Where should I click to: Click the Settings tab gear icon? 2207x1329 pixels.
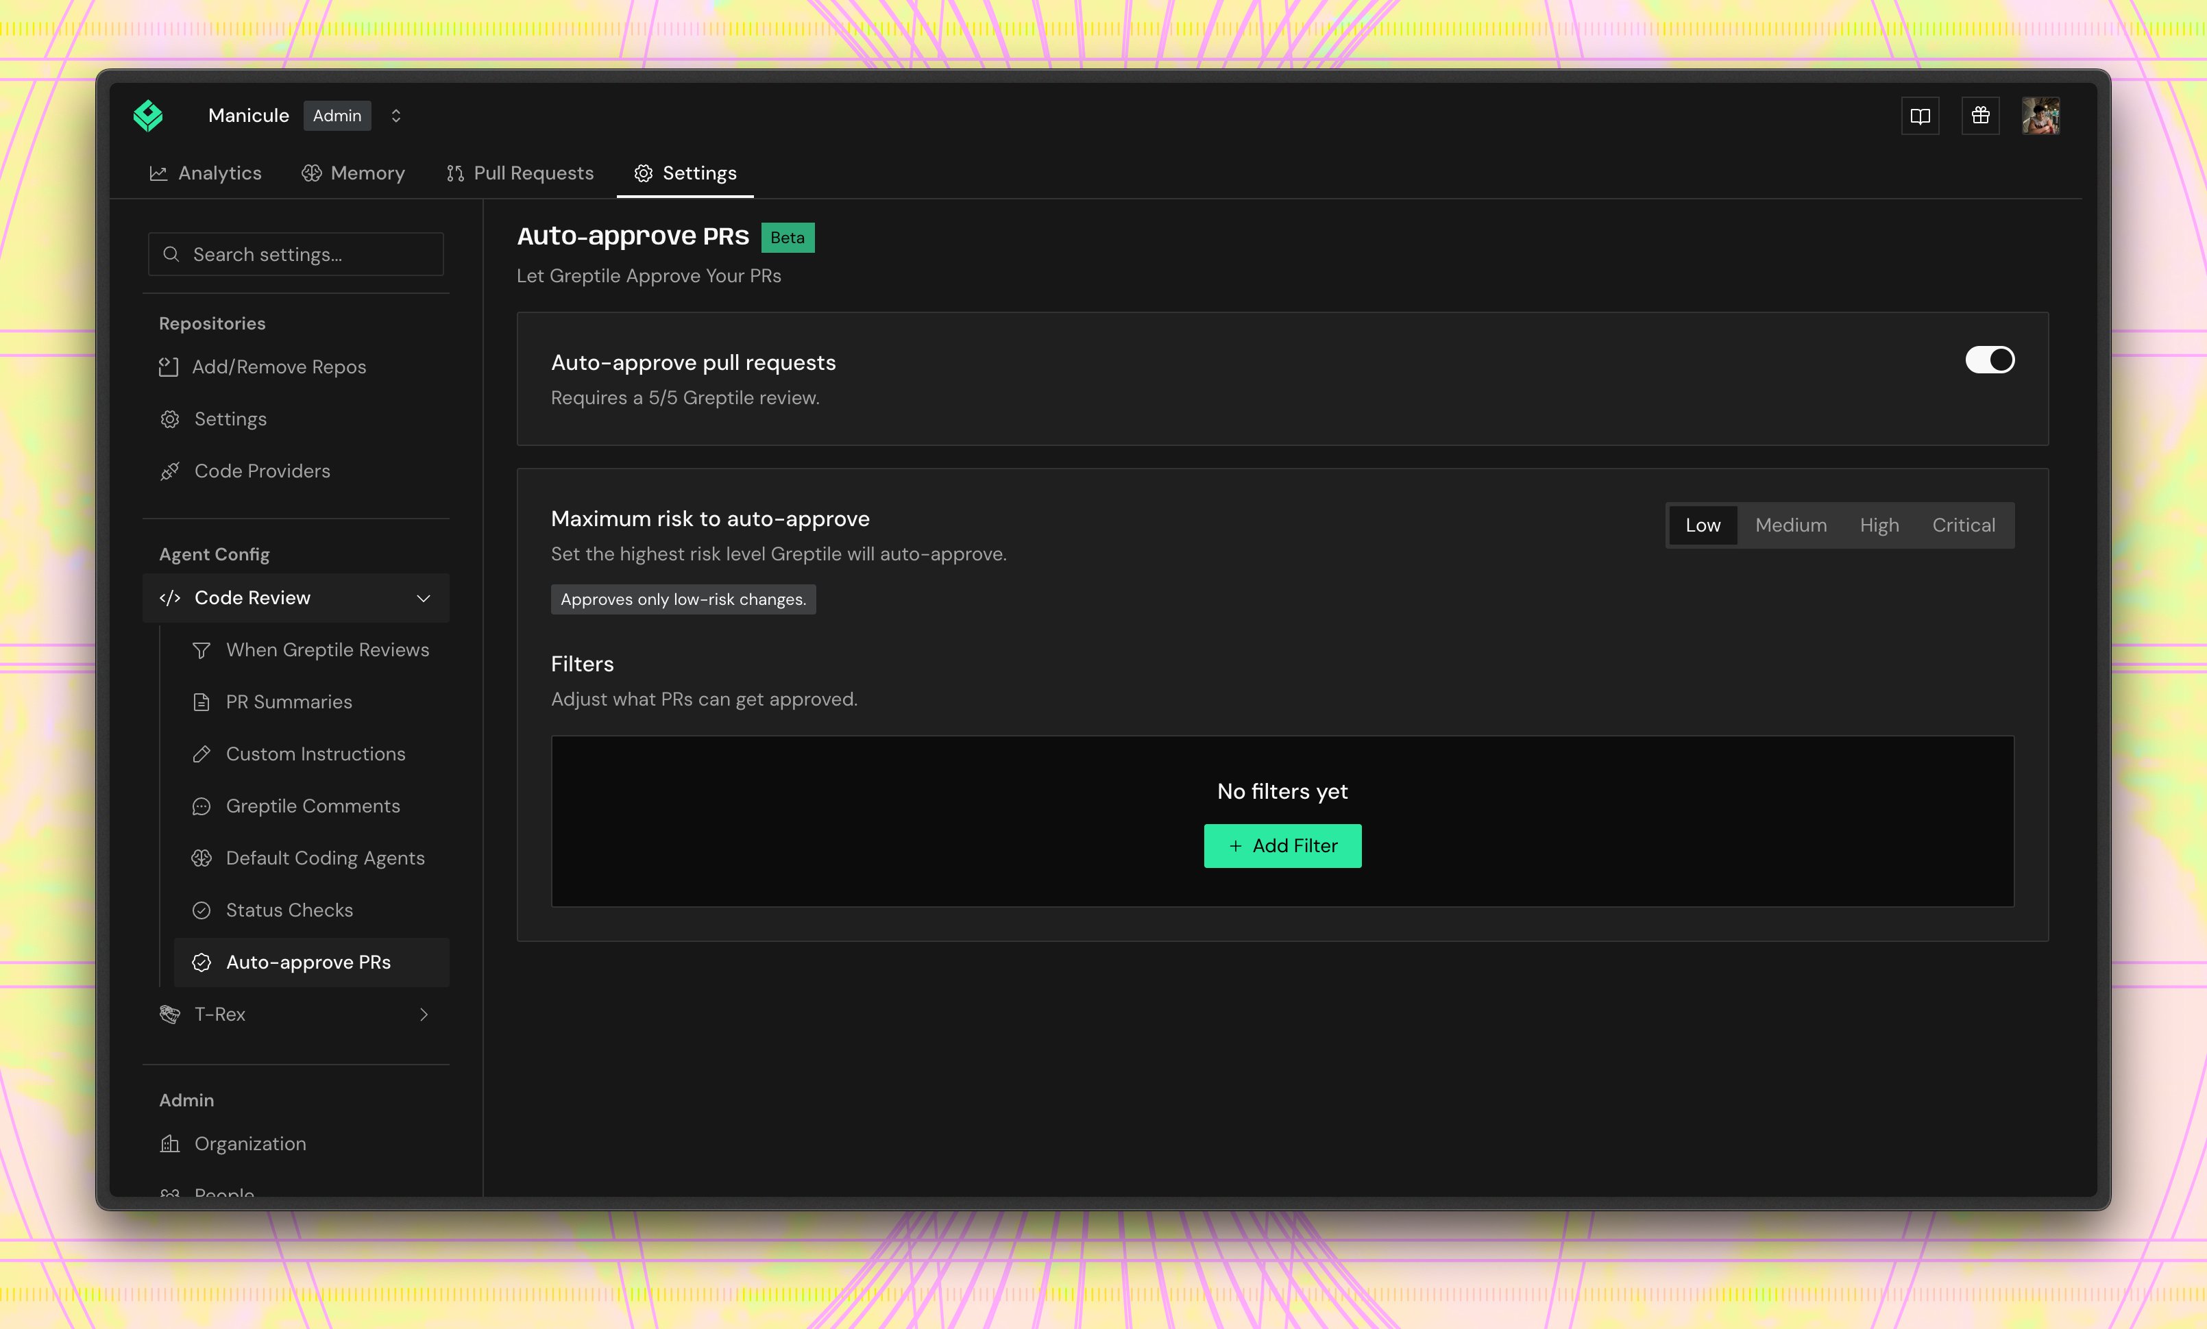pyautogui.click(x=643, y=173)
